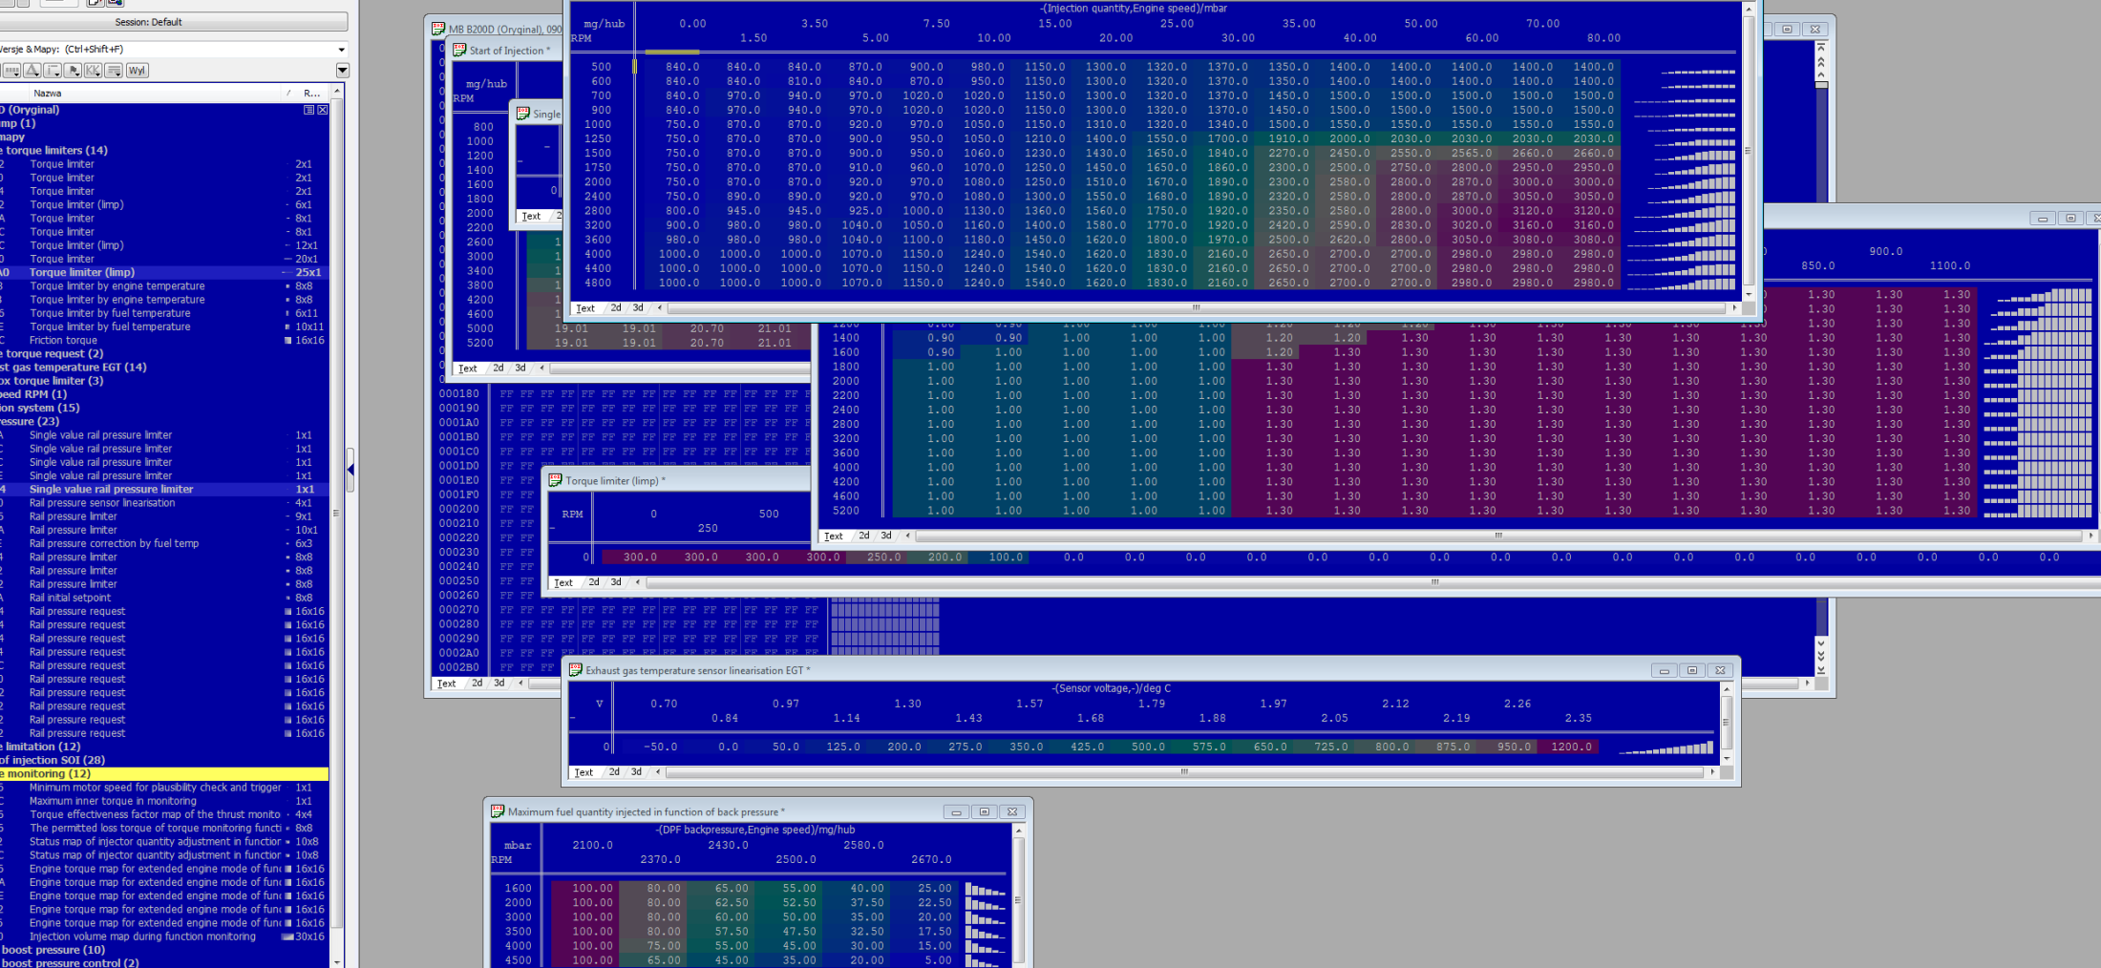Click the Session: Default button

173,21
